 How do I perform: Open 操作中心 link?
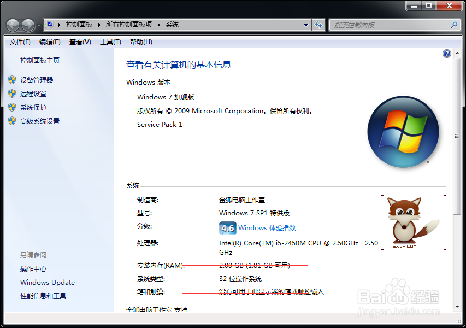click(33, 268)
